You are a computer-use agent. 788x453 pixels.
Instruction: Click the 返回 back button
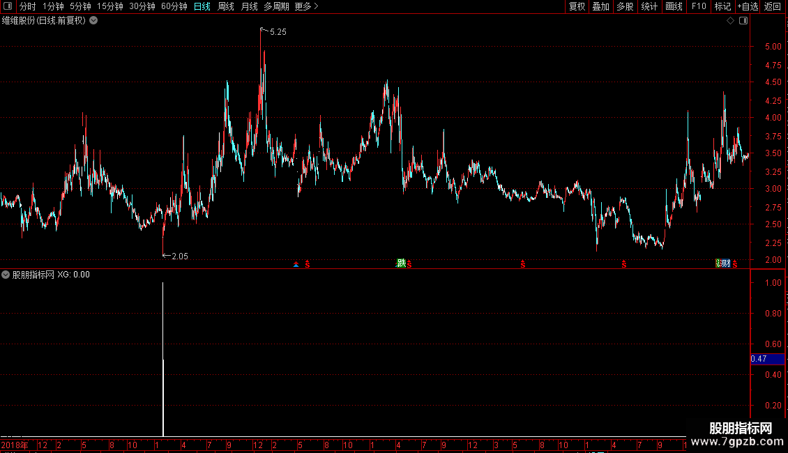[773, 6]
